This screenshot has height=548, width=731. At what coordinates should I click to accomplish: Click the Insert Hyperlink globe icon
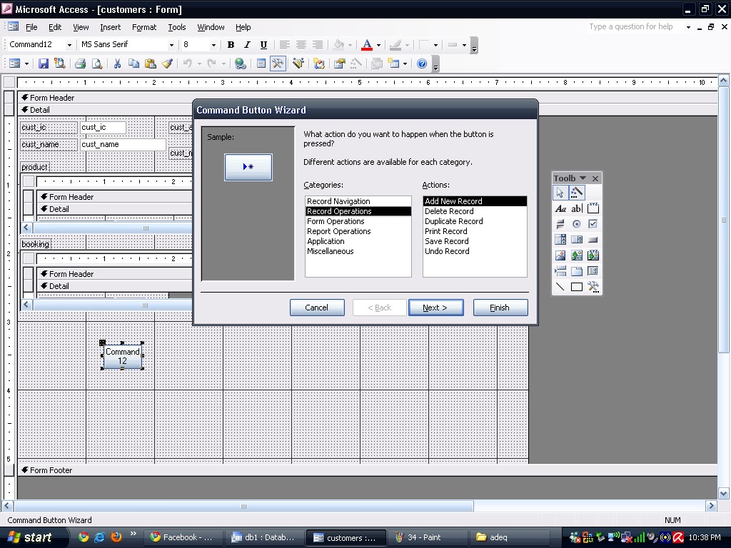pos(241,64)
